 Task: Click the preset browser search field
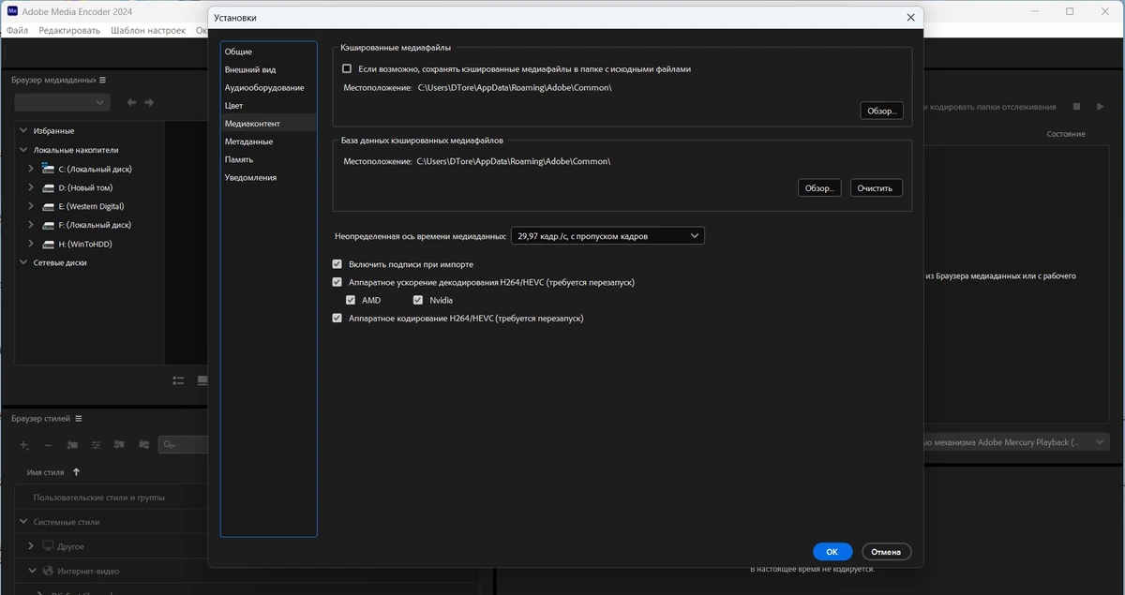[x=183, y=445]
